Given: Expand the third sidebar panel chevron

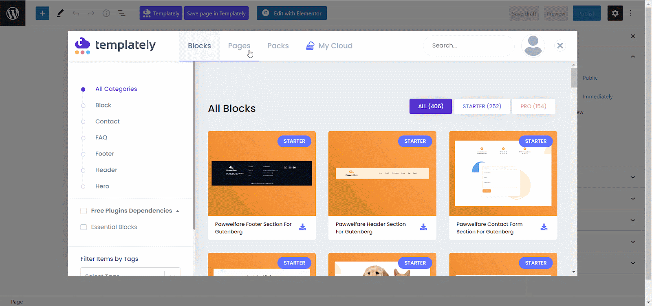Looking at the screenshot, I should (x=633, y=199).
